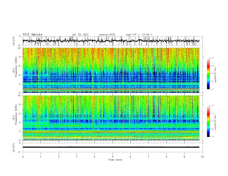The image size is (228, 176).
Task: Click the time axis tick label "0"
Action: (x=23, y=157)
